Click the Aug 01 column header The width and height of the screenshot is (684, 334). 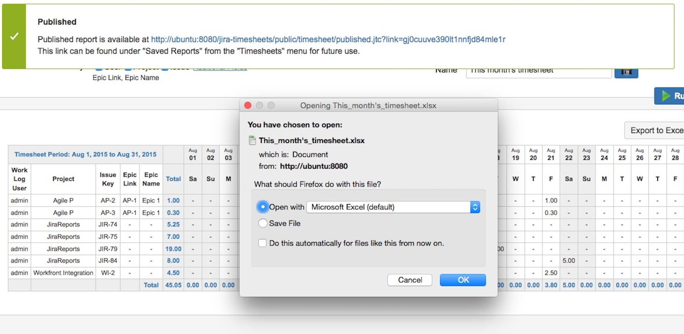tap(193, 154)
